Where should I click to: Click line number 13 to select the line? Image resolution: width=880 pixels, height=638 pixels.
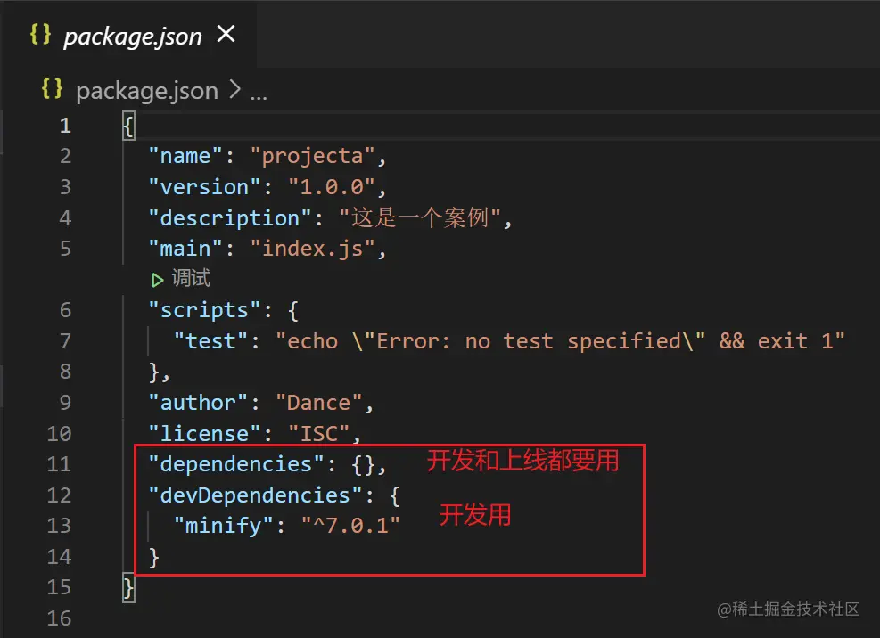click(59, 526)
